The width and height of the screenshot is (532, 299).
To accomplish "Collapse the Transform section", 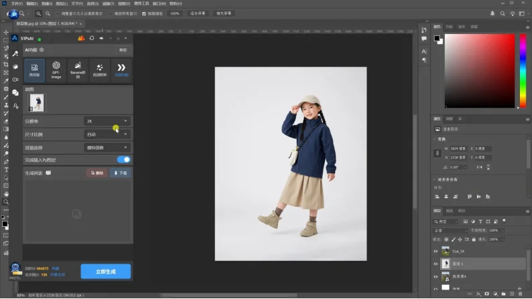I will [x=435, y=139].
